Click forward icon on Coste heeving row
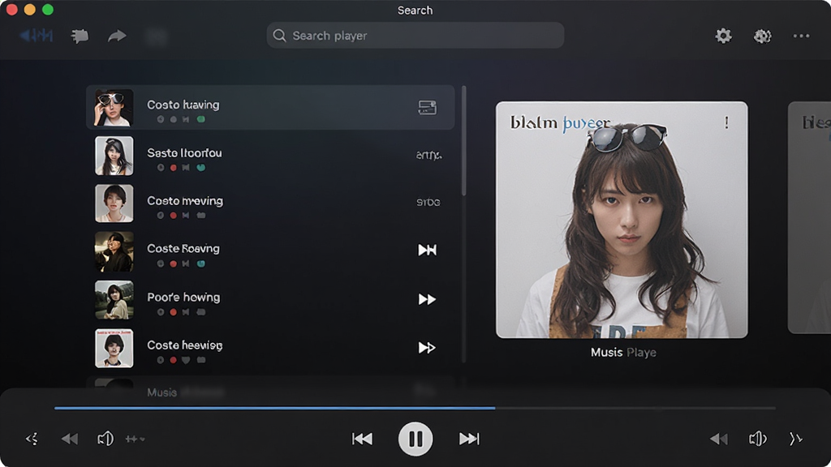This screenshot has height=467, width=831. coord(427,347)
